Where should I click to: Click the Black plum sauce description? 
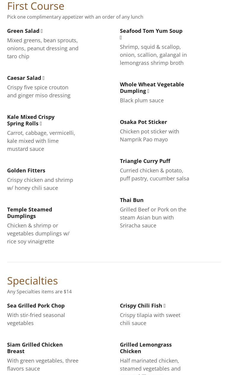point(142,100)
